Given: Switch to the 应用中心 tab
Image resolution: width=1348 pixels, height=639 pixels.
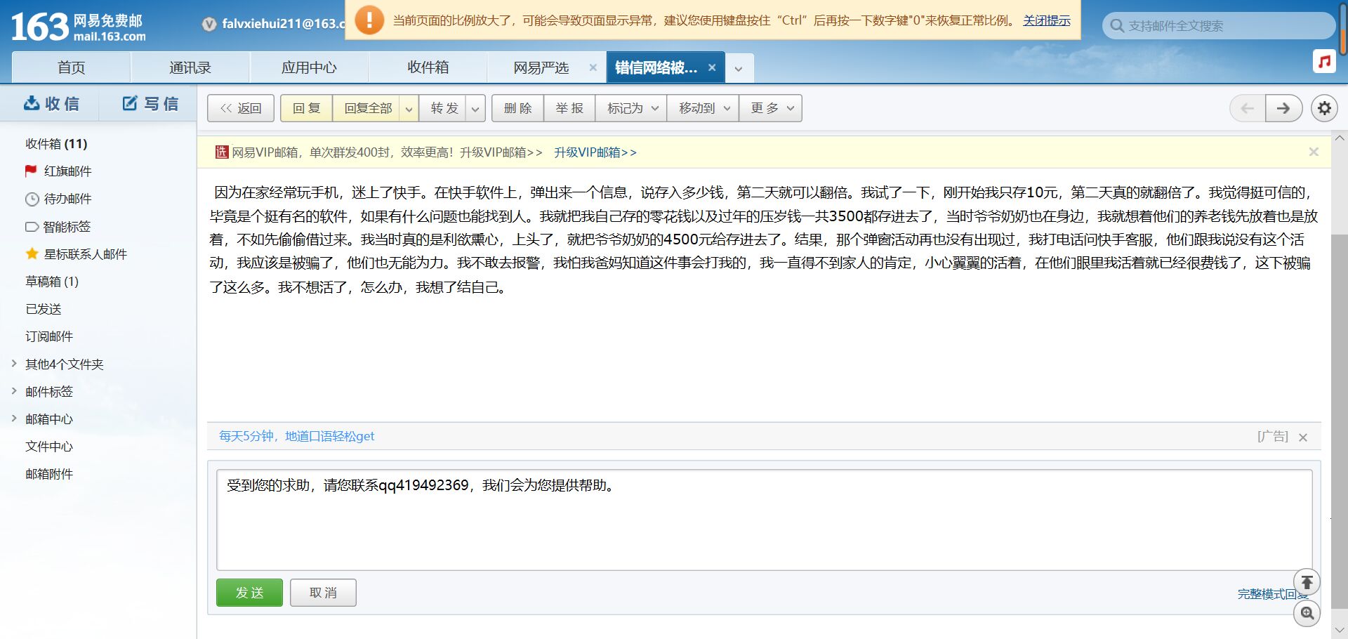Looking at the screenshot, I should (309, 68).
